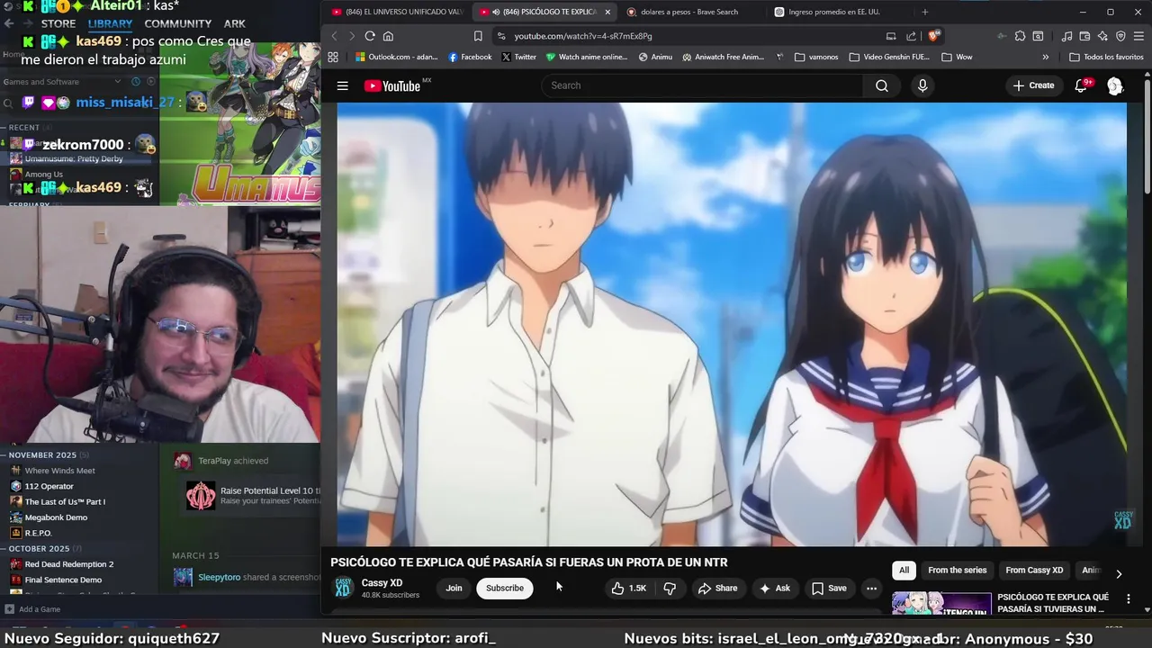Open the YouTube account avatar menu
The width and height of the screenshot is (1152, 648).
(x=1115, y=85)
